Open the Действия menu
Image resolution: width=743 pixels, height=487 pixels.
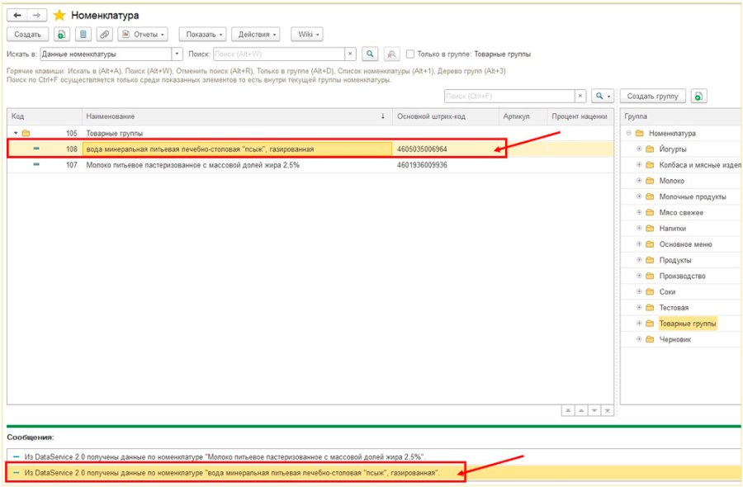256,35
